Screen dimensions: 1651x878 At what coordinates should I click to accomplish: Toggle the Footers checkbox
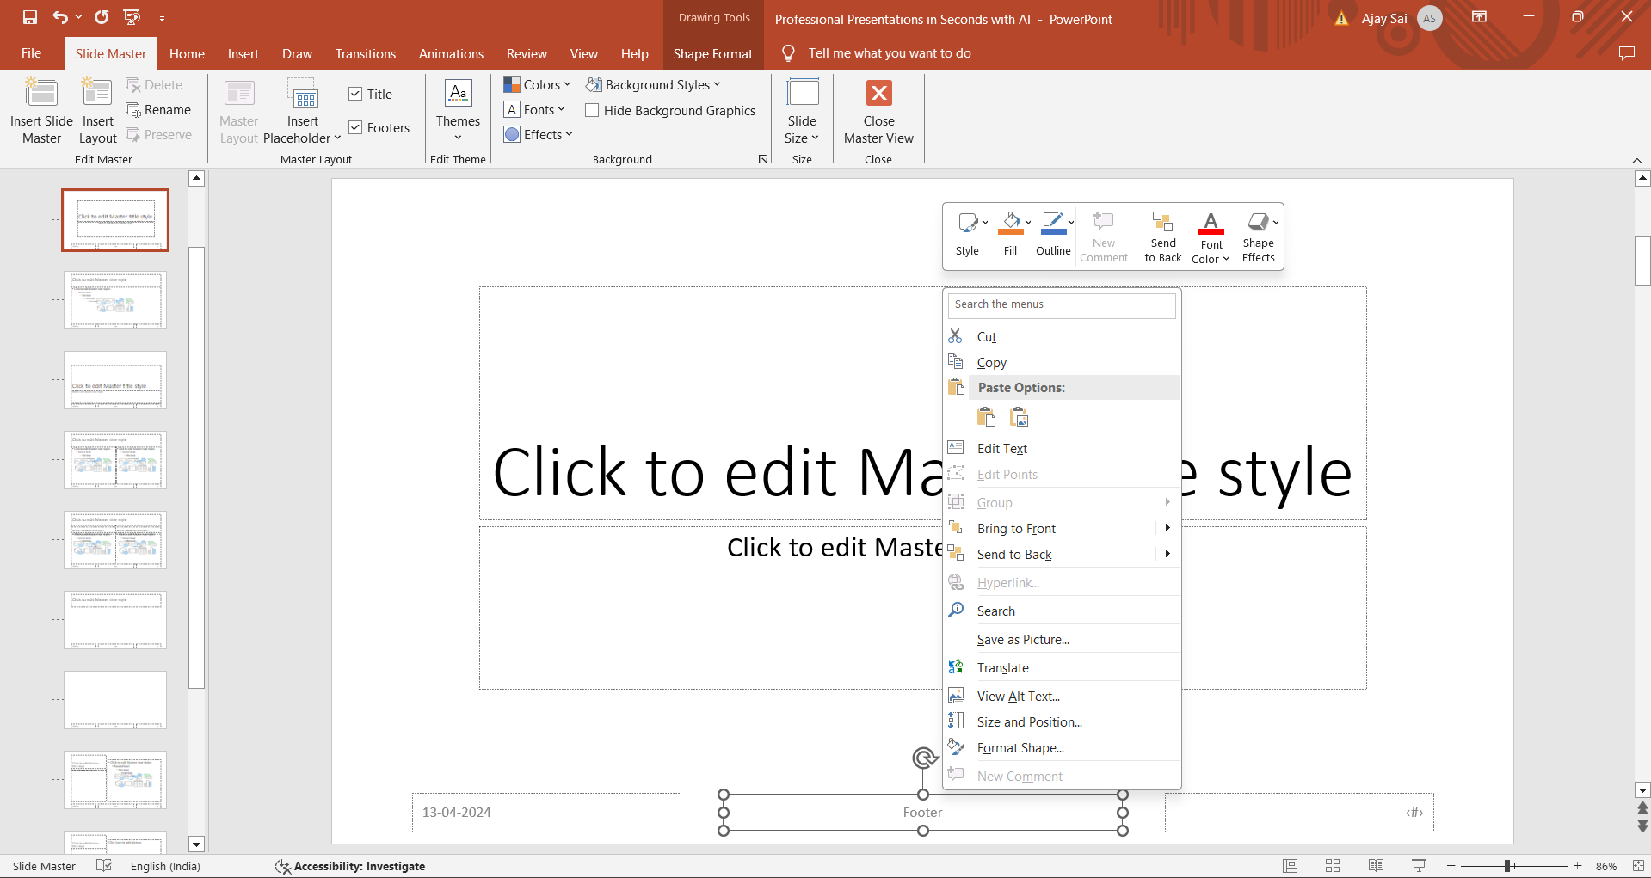point(355,127)
